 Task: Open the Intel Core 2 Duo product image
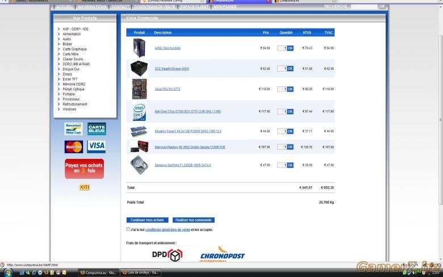[x=139, y=111]
